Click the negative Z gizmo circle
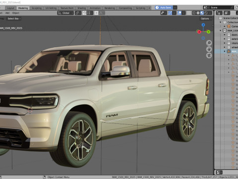This screenshot has height=179, width=238. point(203,38)
